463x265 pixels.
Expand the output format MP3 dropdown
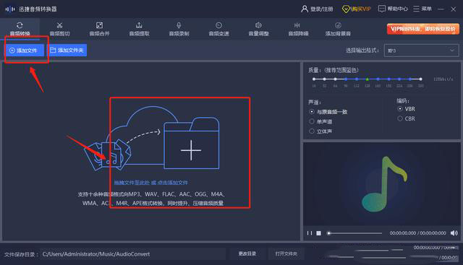click(421, 51)
